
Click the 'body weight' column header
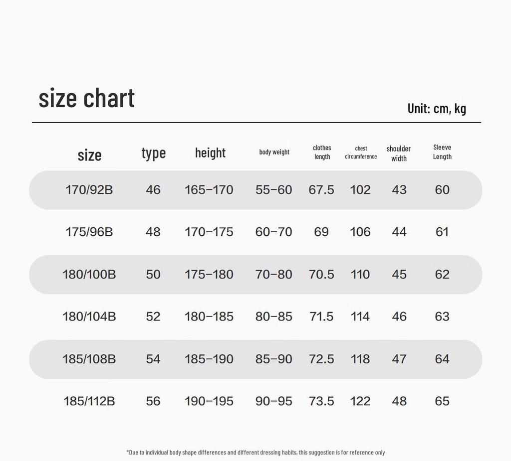[x=274, y=152]
